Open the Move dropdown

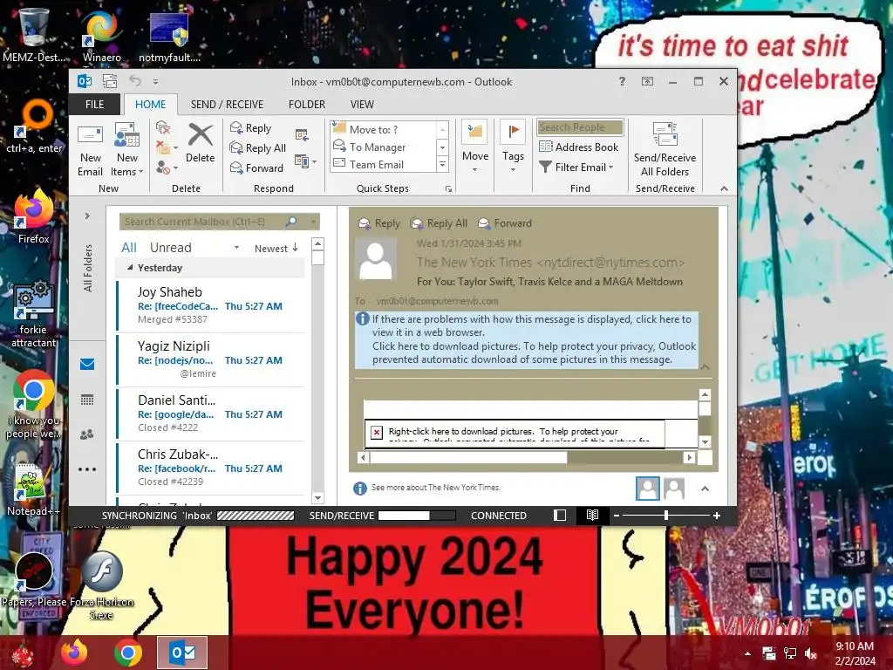[475, 147]
